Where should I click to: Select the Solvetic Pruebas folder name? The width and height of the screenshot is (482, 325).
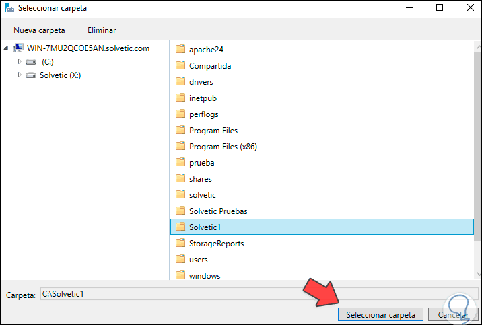tap(218, 211)
